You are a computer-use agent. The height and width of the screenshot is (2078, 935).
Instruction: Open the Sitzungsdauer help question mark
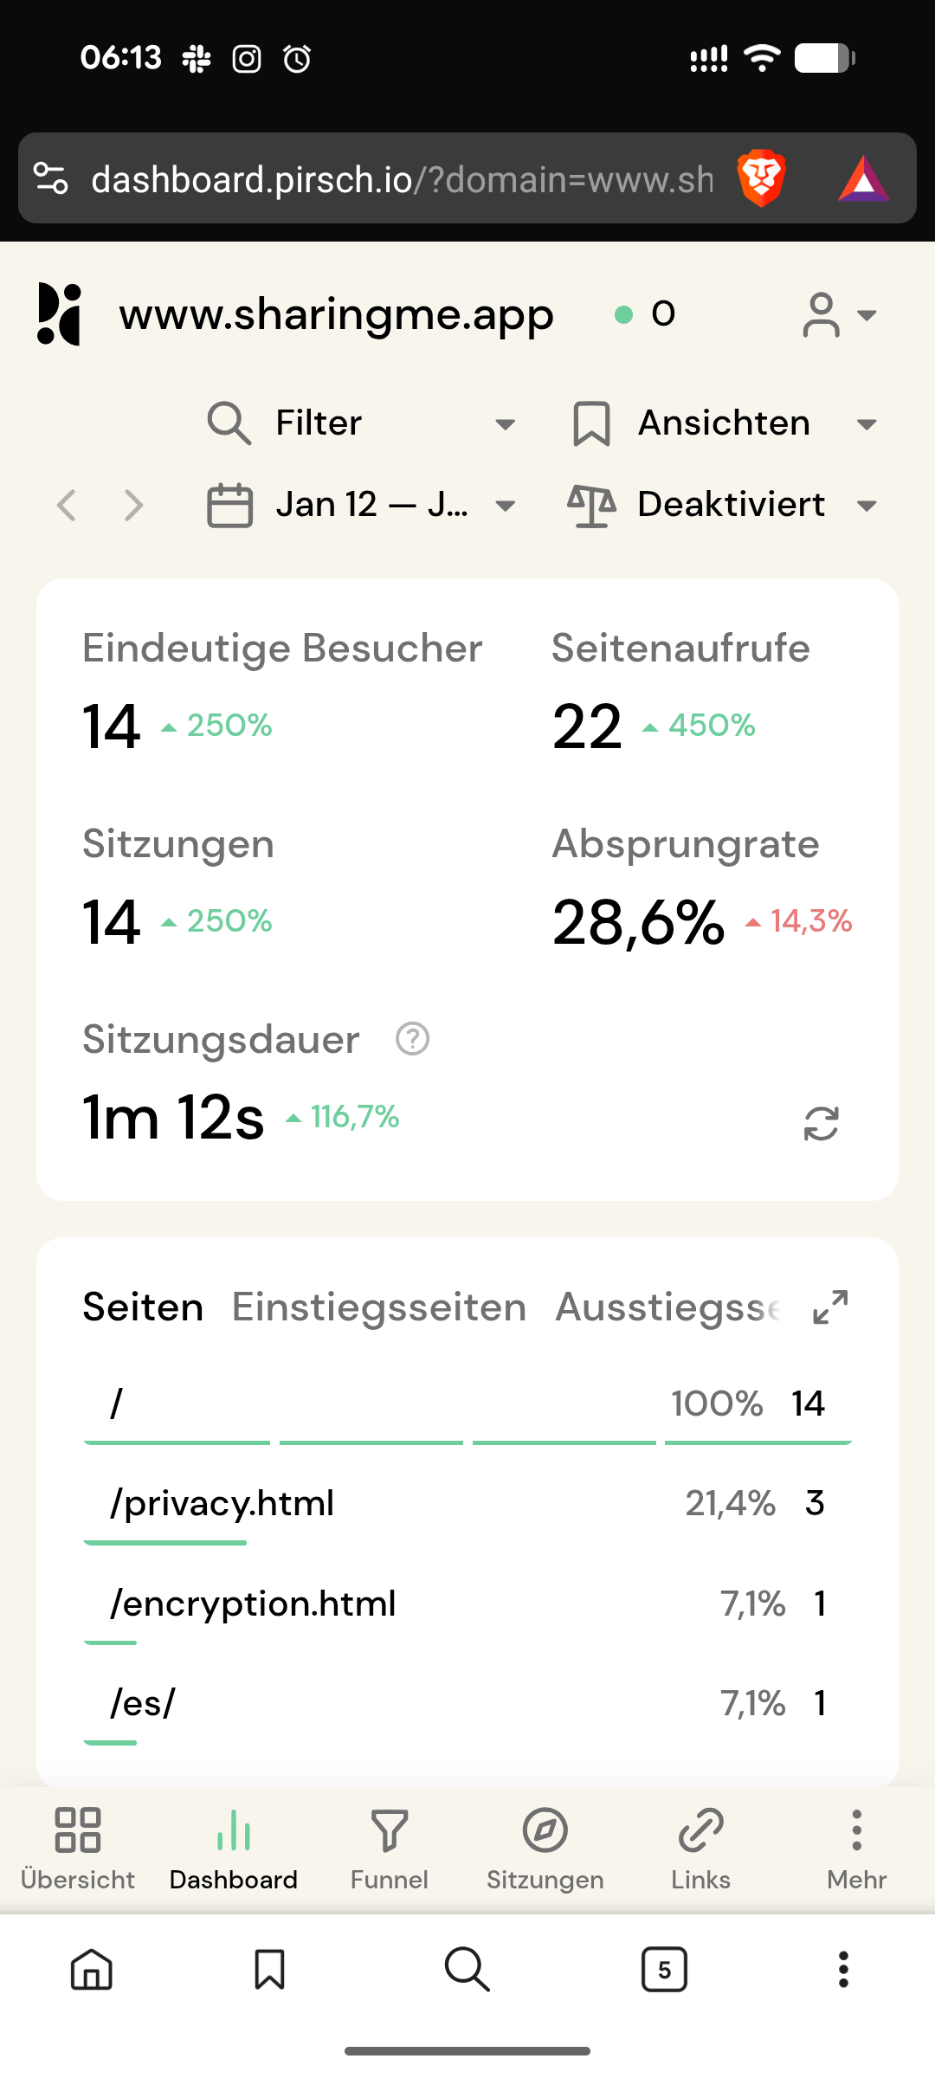click(412, 1039)
